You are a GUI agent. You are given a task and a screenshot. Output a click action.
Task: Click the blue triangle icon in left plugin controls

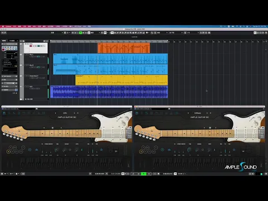click(x=36, y=150)
